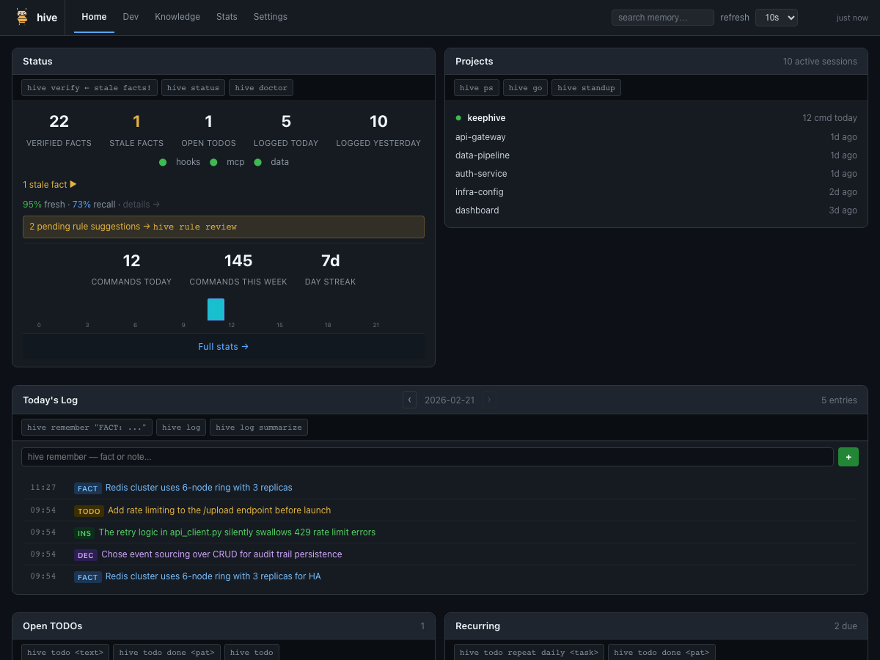Click the plain hive todo command chip
This screenshot has height=660, width=880.
pyautogui.click(x=252, y=652)
